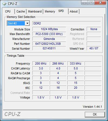Maximize the CPU-Z window
Screen dimensions: 108x121
pyautogui.click(x=91, y=3)
